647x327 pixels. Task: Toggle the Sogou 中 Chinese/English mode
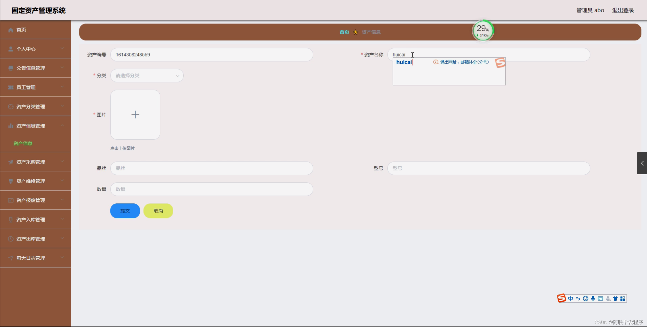[x=571, y=299]
